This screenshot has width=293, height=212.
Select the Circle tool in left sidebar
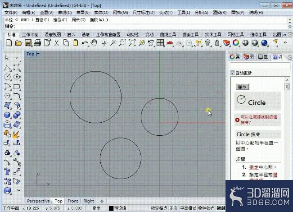click(7, 77)
